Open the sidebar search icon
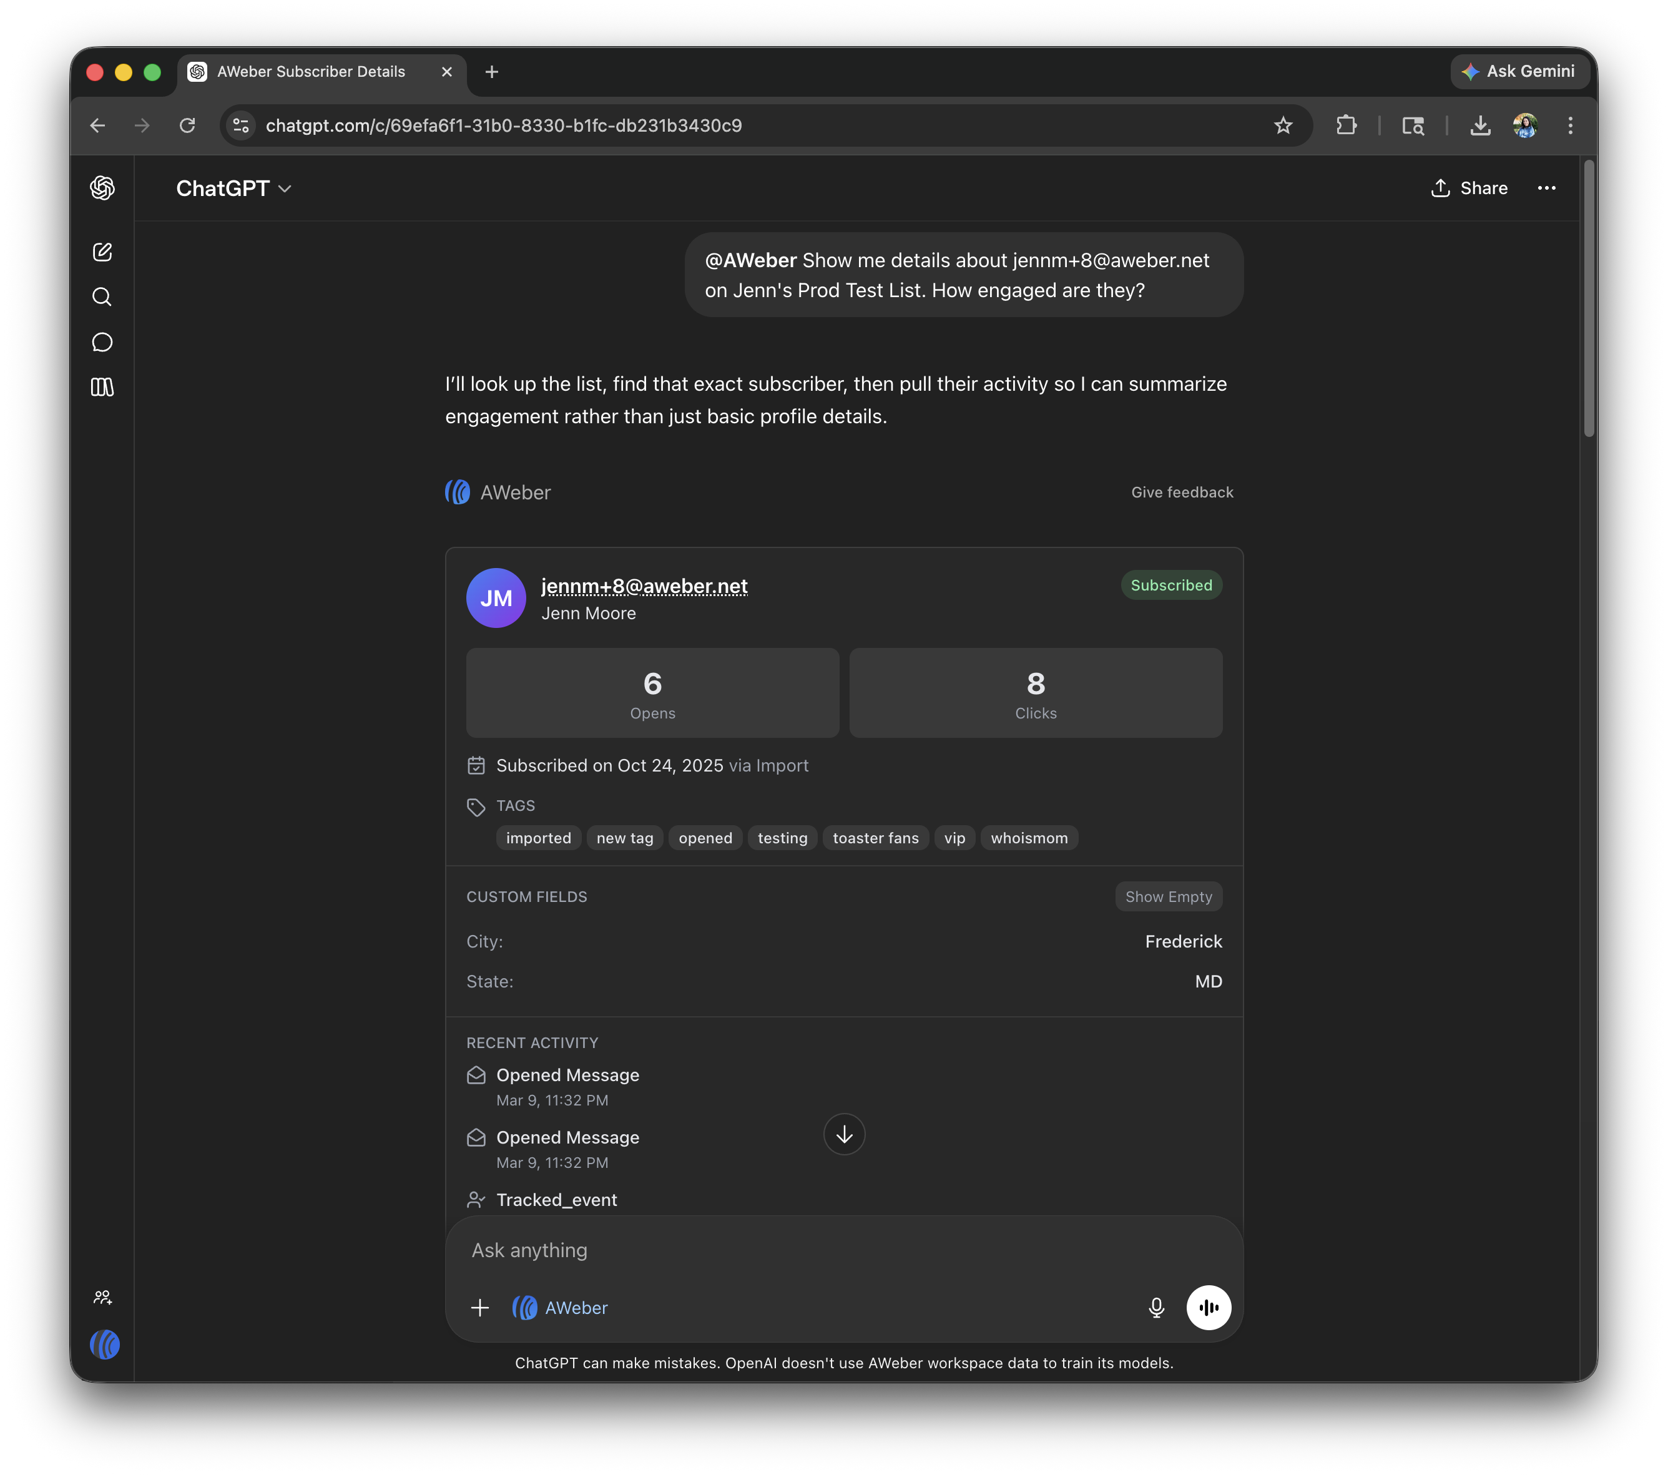 coord(102,296)
